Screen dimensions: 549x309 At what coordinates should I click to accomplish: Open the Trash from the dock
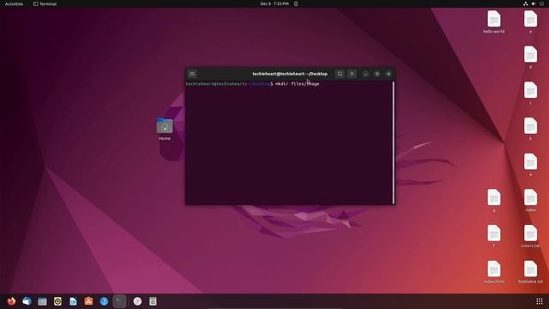153,301
